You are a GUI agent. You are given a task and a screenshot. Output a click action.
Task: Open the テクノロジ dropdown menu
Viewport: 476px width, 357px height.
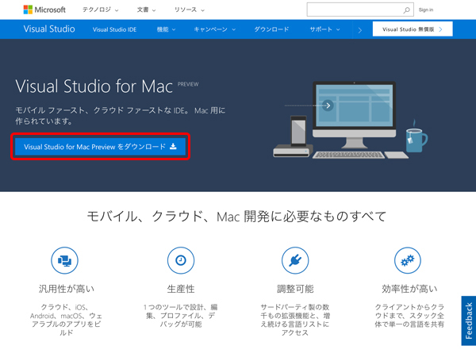click(101, 10)
